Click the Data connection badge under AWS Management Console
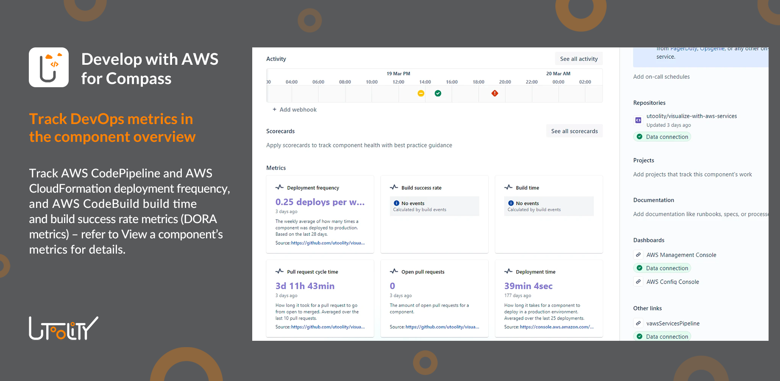The height and width of the screenshot is (381, 780). [x=662, y=268]
